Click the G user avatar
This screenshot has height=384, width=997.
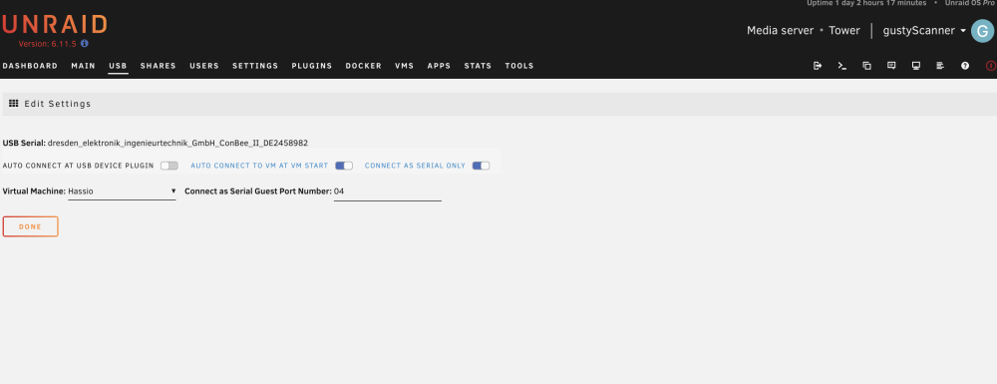982,31
